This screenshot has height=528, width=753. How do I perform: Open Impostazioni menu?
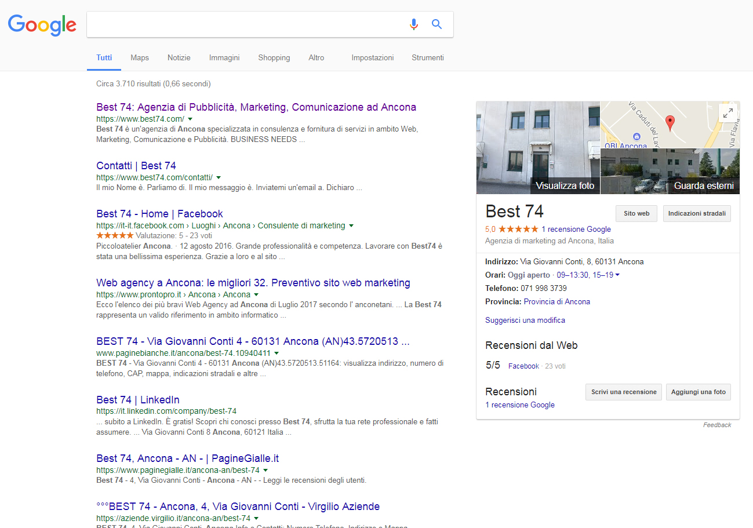[x=373, y=57]
